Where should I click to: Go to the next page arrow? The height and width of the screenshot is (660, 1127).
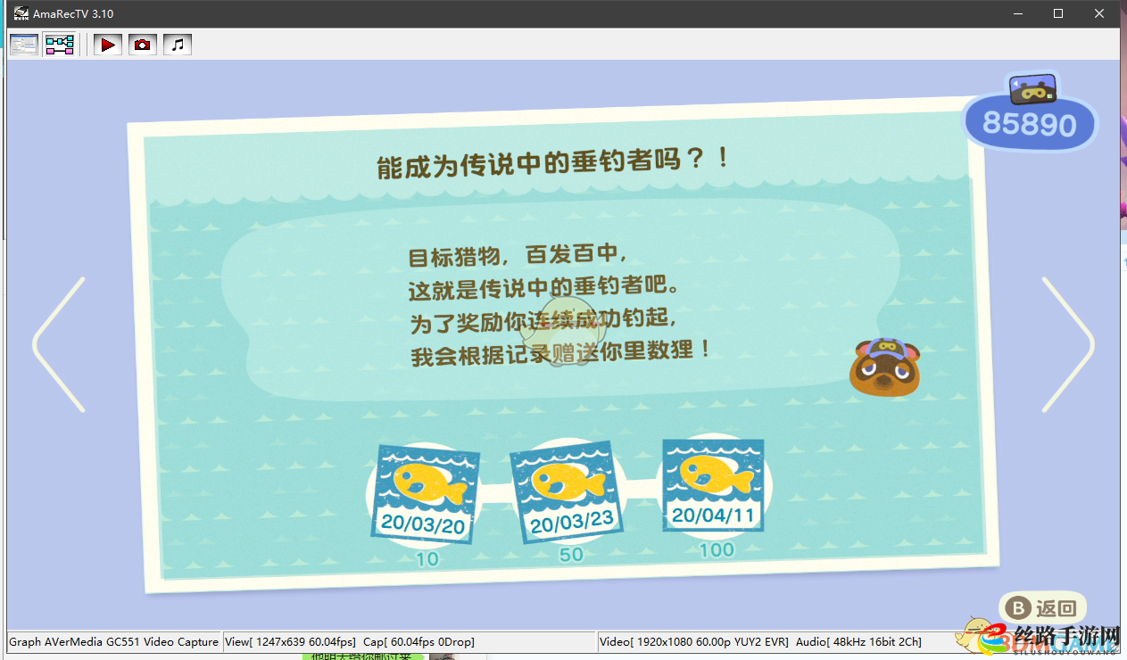pyautogui.click(x=1067, y=344)
